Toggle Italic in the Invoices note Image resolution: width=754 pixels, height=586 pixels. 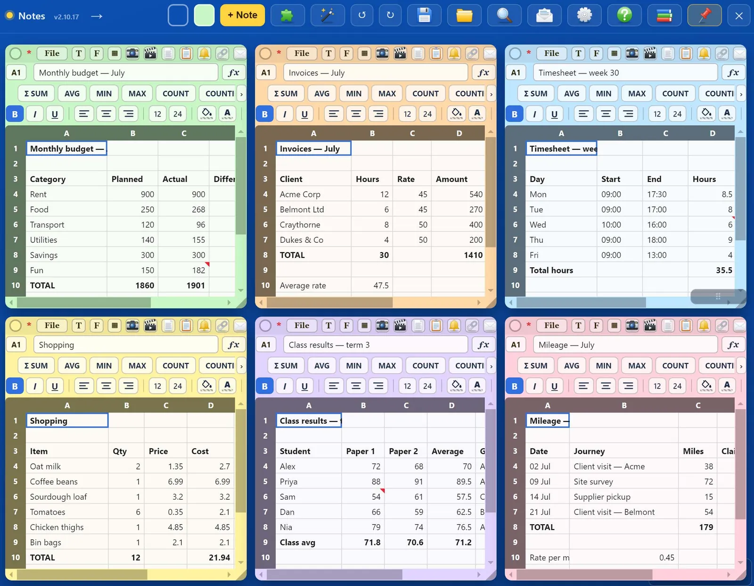(285, 114)
